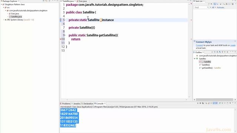Click the error marker on line 10

tap(61, 39)
